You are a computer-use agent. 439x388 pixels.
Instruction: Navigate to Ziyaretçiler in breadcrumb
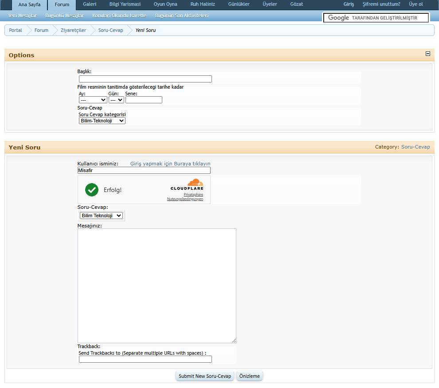coord(73,30)
